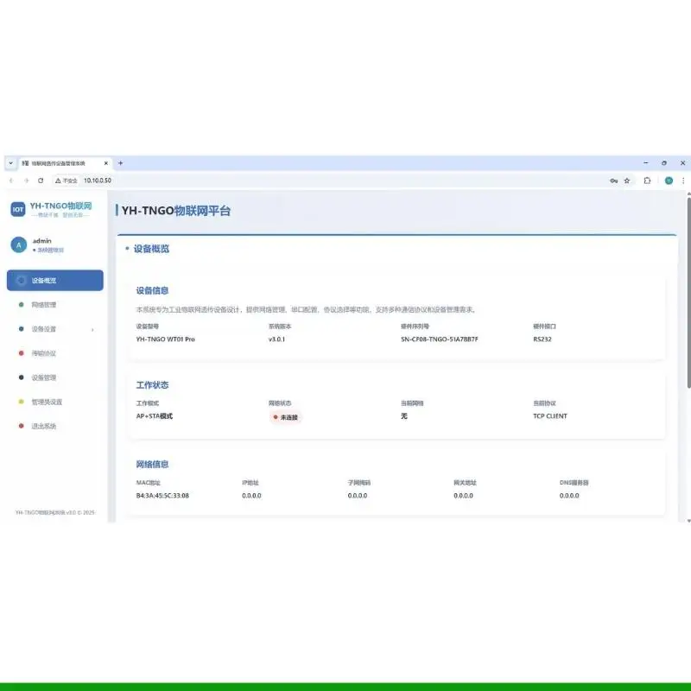
Task: Click the IOT logo icon
Action: (x=18, y=209)
